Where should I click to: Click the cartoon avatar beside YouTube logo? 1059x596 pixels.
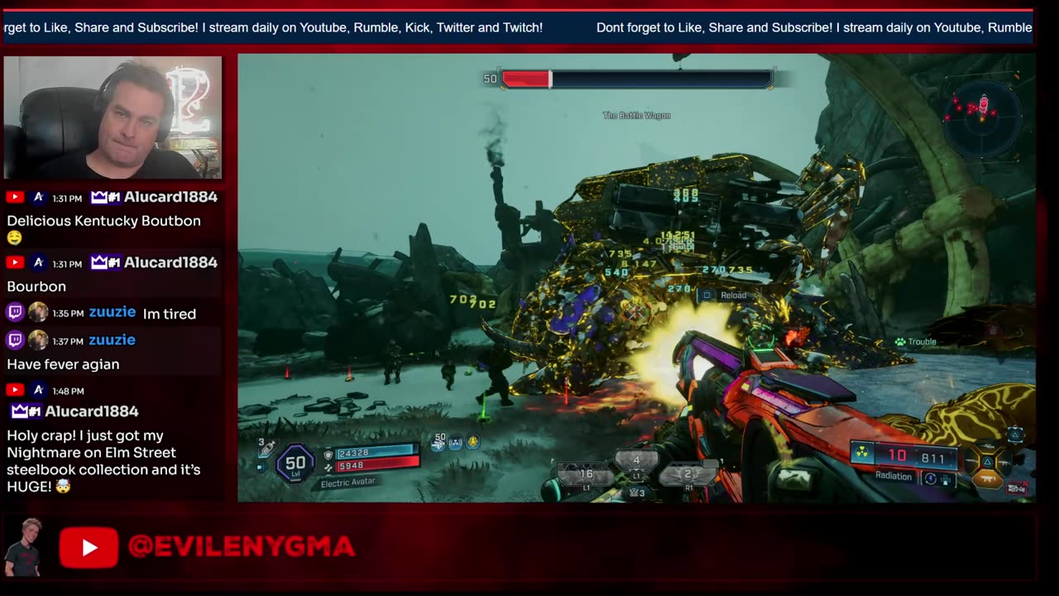[x=22, y=547]
